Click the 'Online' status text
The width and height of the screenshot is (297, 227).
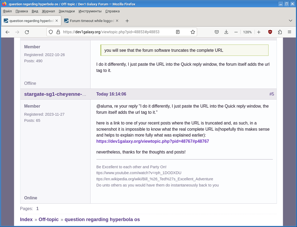coord(31,198)
